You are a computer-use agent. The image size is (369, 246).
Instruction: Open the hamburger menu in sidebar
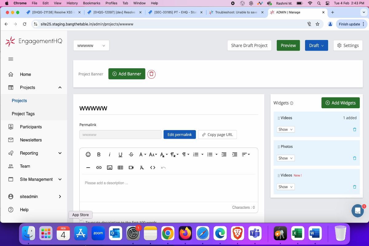coord(11,59)
